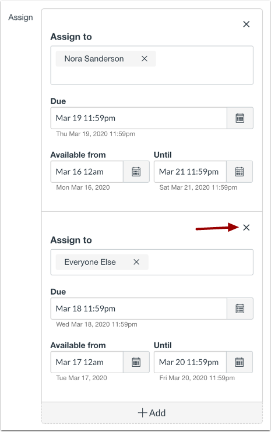Edit the Mar 19 11:59pm Due field
Viewport: 271px width, 432px height.
[x=139, y=118]
